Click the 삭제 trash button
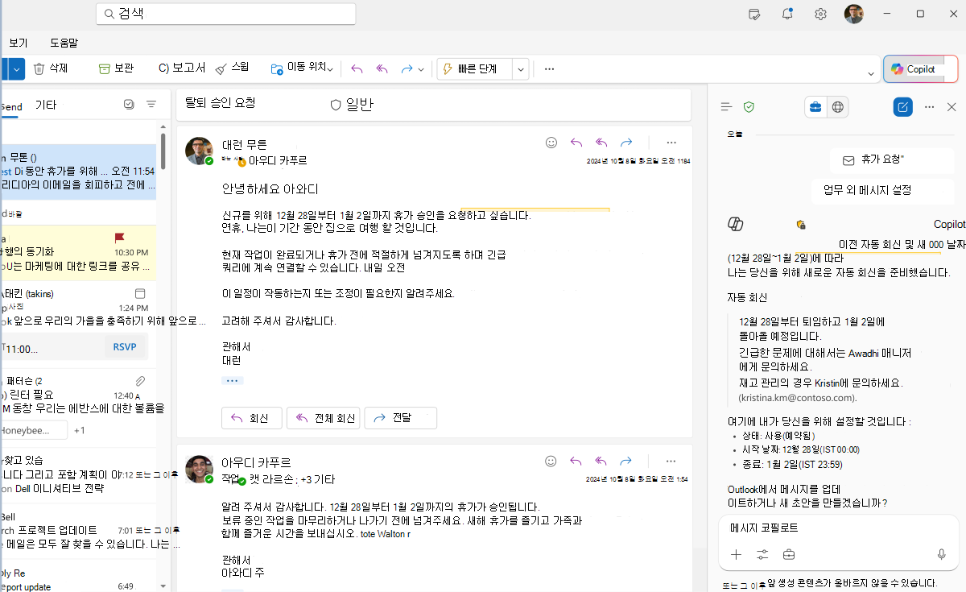Image resolution: width=966 pixels, height=592 pixels. [x=50, y=68]
